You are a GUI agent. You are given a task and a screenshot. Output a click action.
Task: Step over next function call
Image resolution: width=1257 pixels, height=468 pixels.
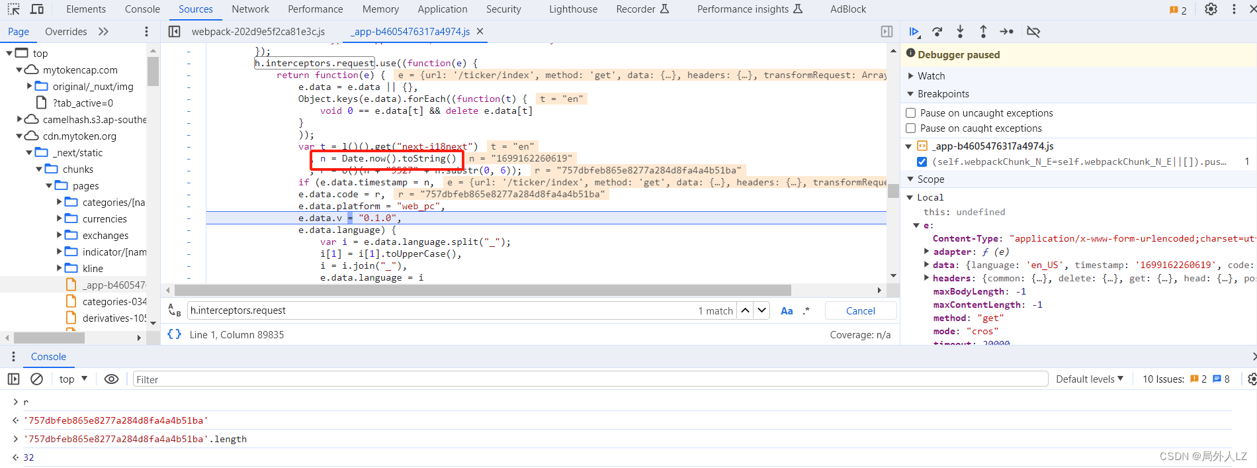[x=937, y=32]
